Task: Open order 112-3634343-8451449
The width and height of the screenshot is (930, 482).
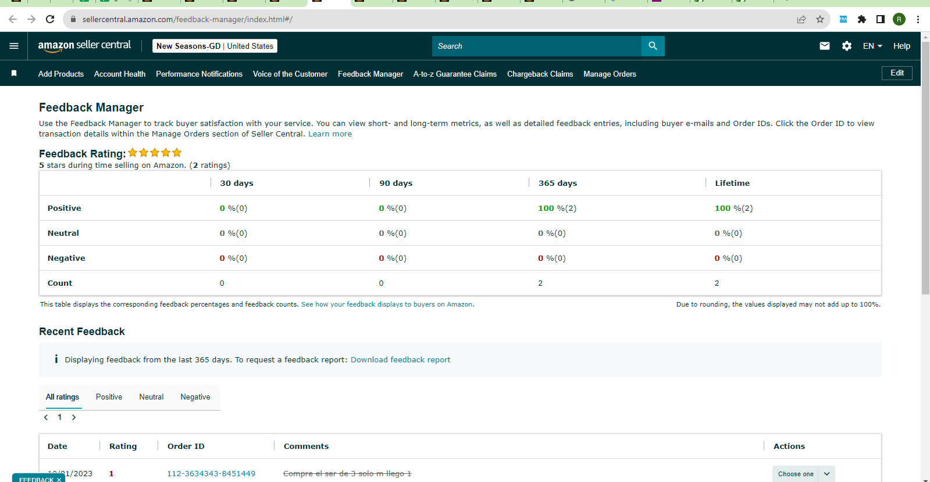Action: [211, 474]
